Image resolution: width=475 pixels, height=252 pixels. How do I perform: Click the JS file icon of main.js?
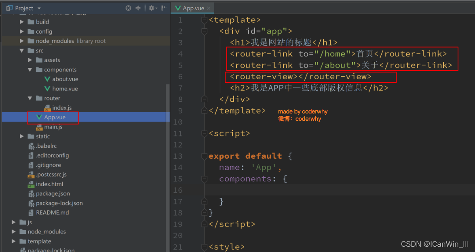coord(39,127)
